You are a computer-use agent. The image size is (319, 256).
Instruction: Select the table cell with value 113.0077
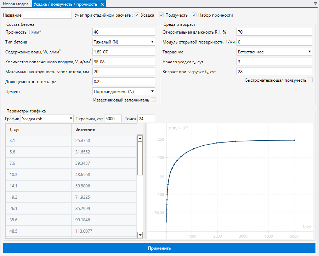[x=104, y=231]
